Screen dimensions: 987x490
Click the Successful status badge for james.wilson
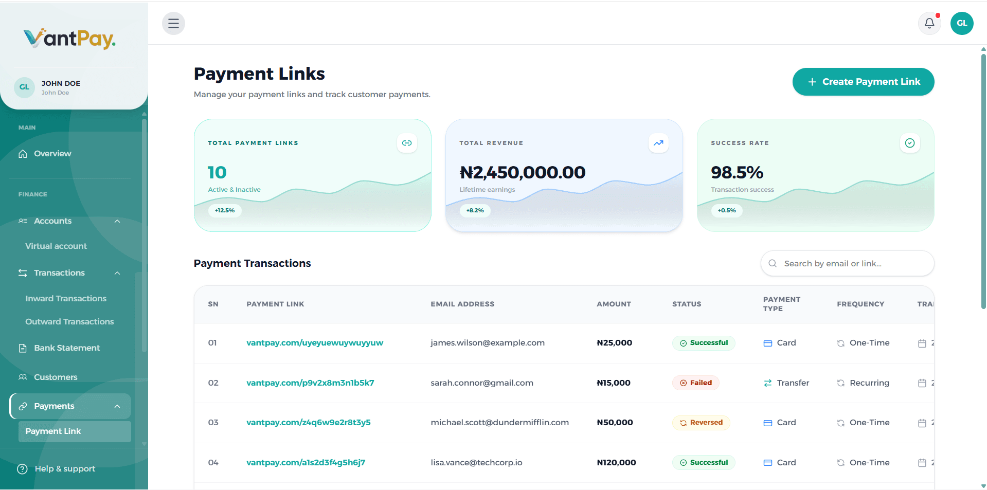point(704,342)
